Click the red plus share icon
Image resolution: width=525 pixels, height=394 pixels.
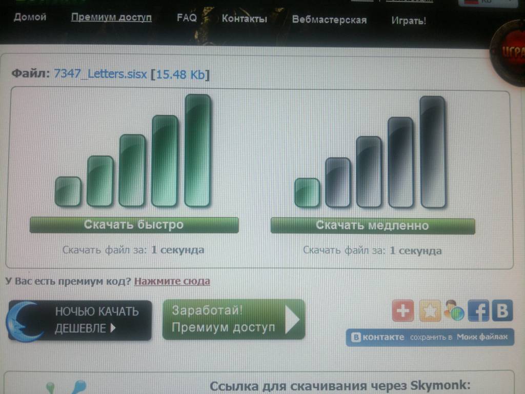pos(403,311)
